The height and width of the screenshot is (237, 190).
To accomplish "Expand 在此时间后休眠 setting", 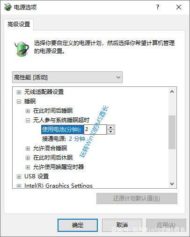I will click(x=28, y=158).
